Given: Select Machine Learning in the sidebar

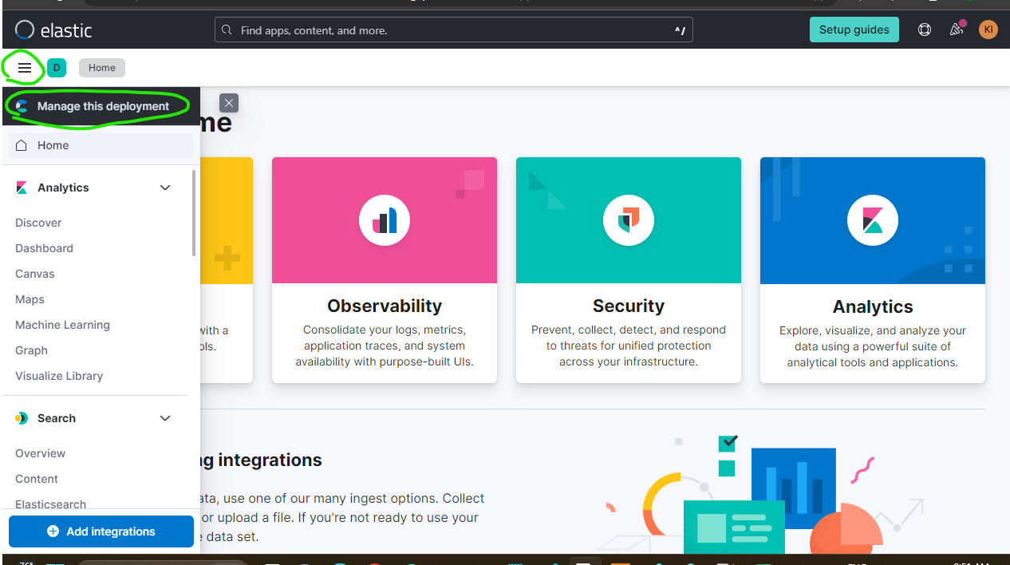Looking at the screenshot, I should coord(62,325).
